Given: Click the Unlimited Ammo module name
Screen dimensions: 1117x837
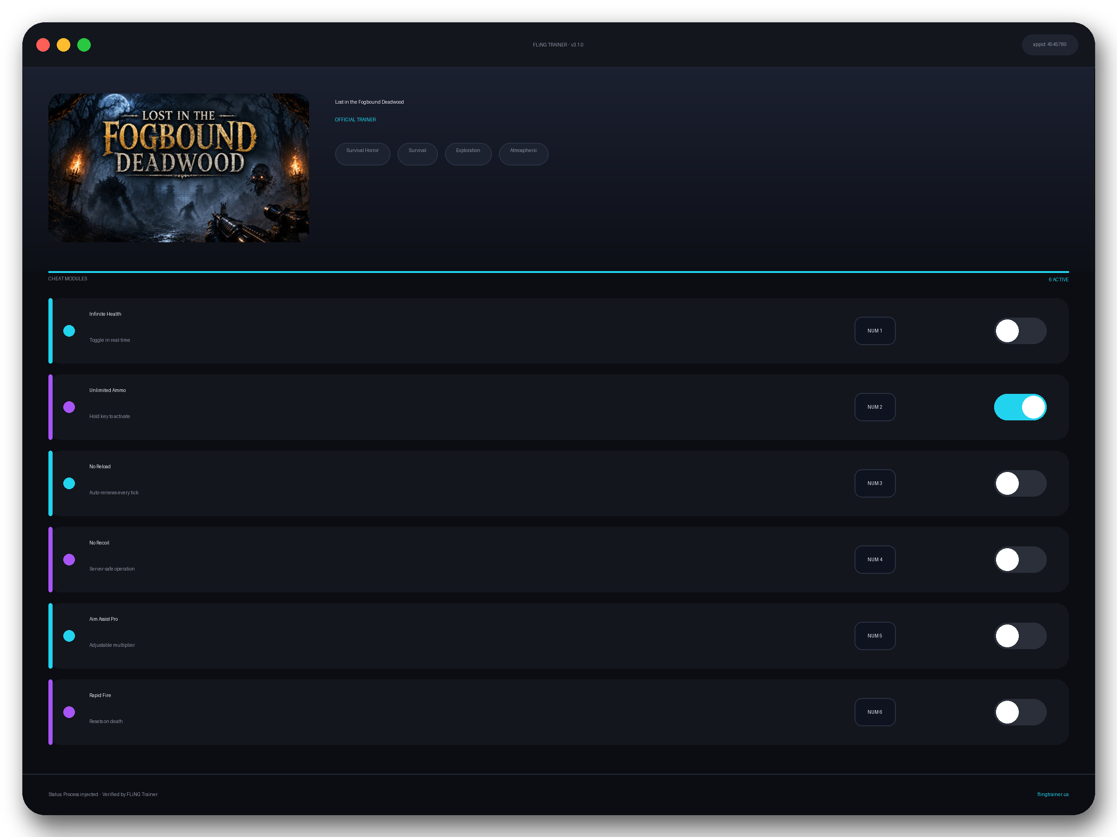Looking at the screenshot, I should coord(108,391).
